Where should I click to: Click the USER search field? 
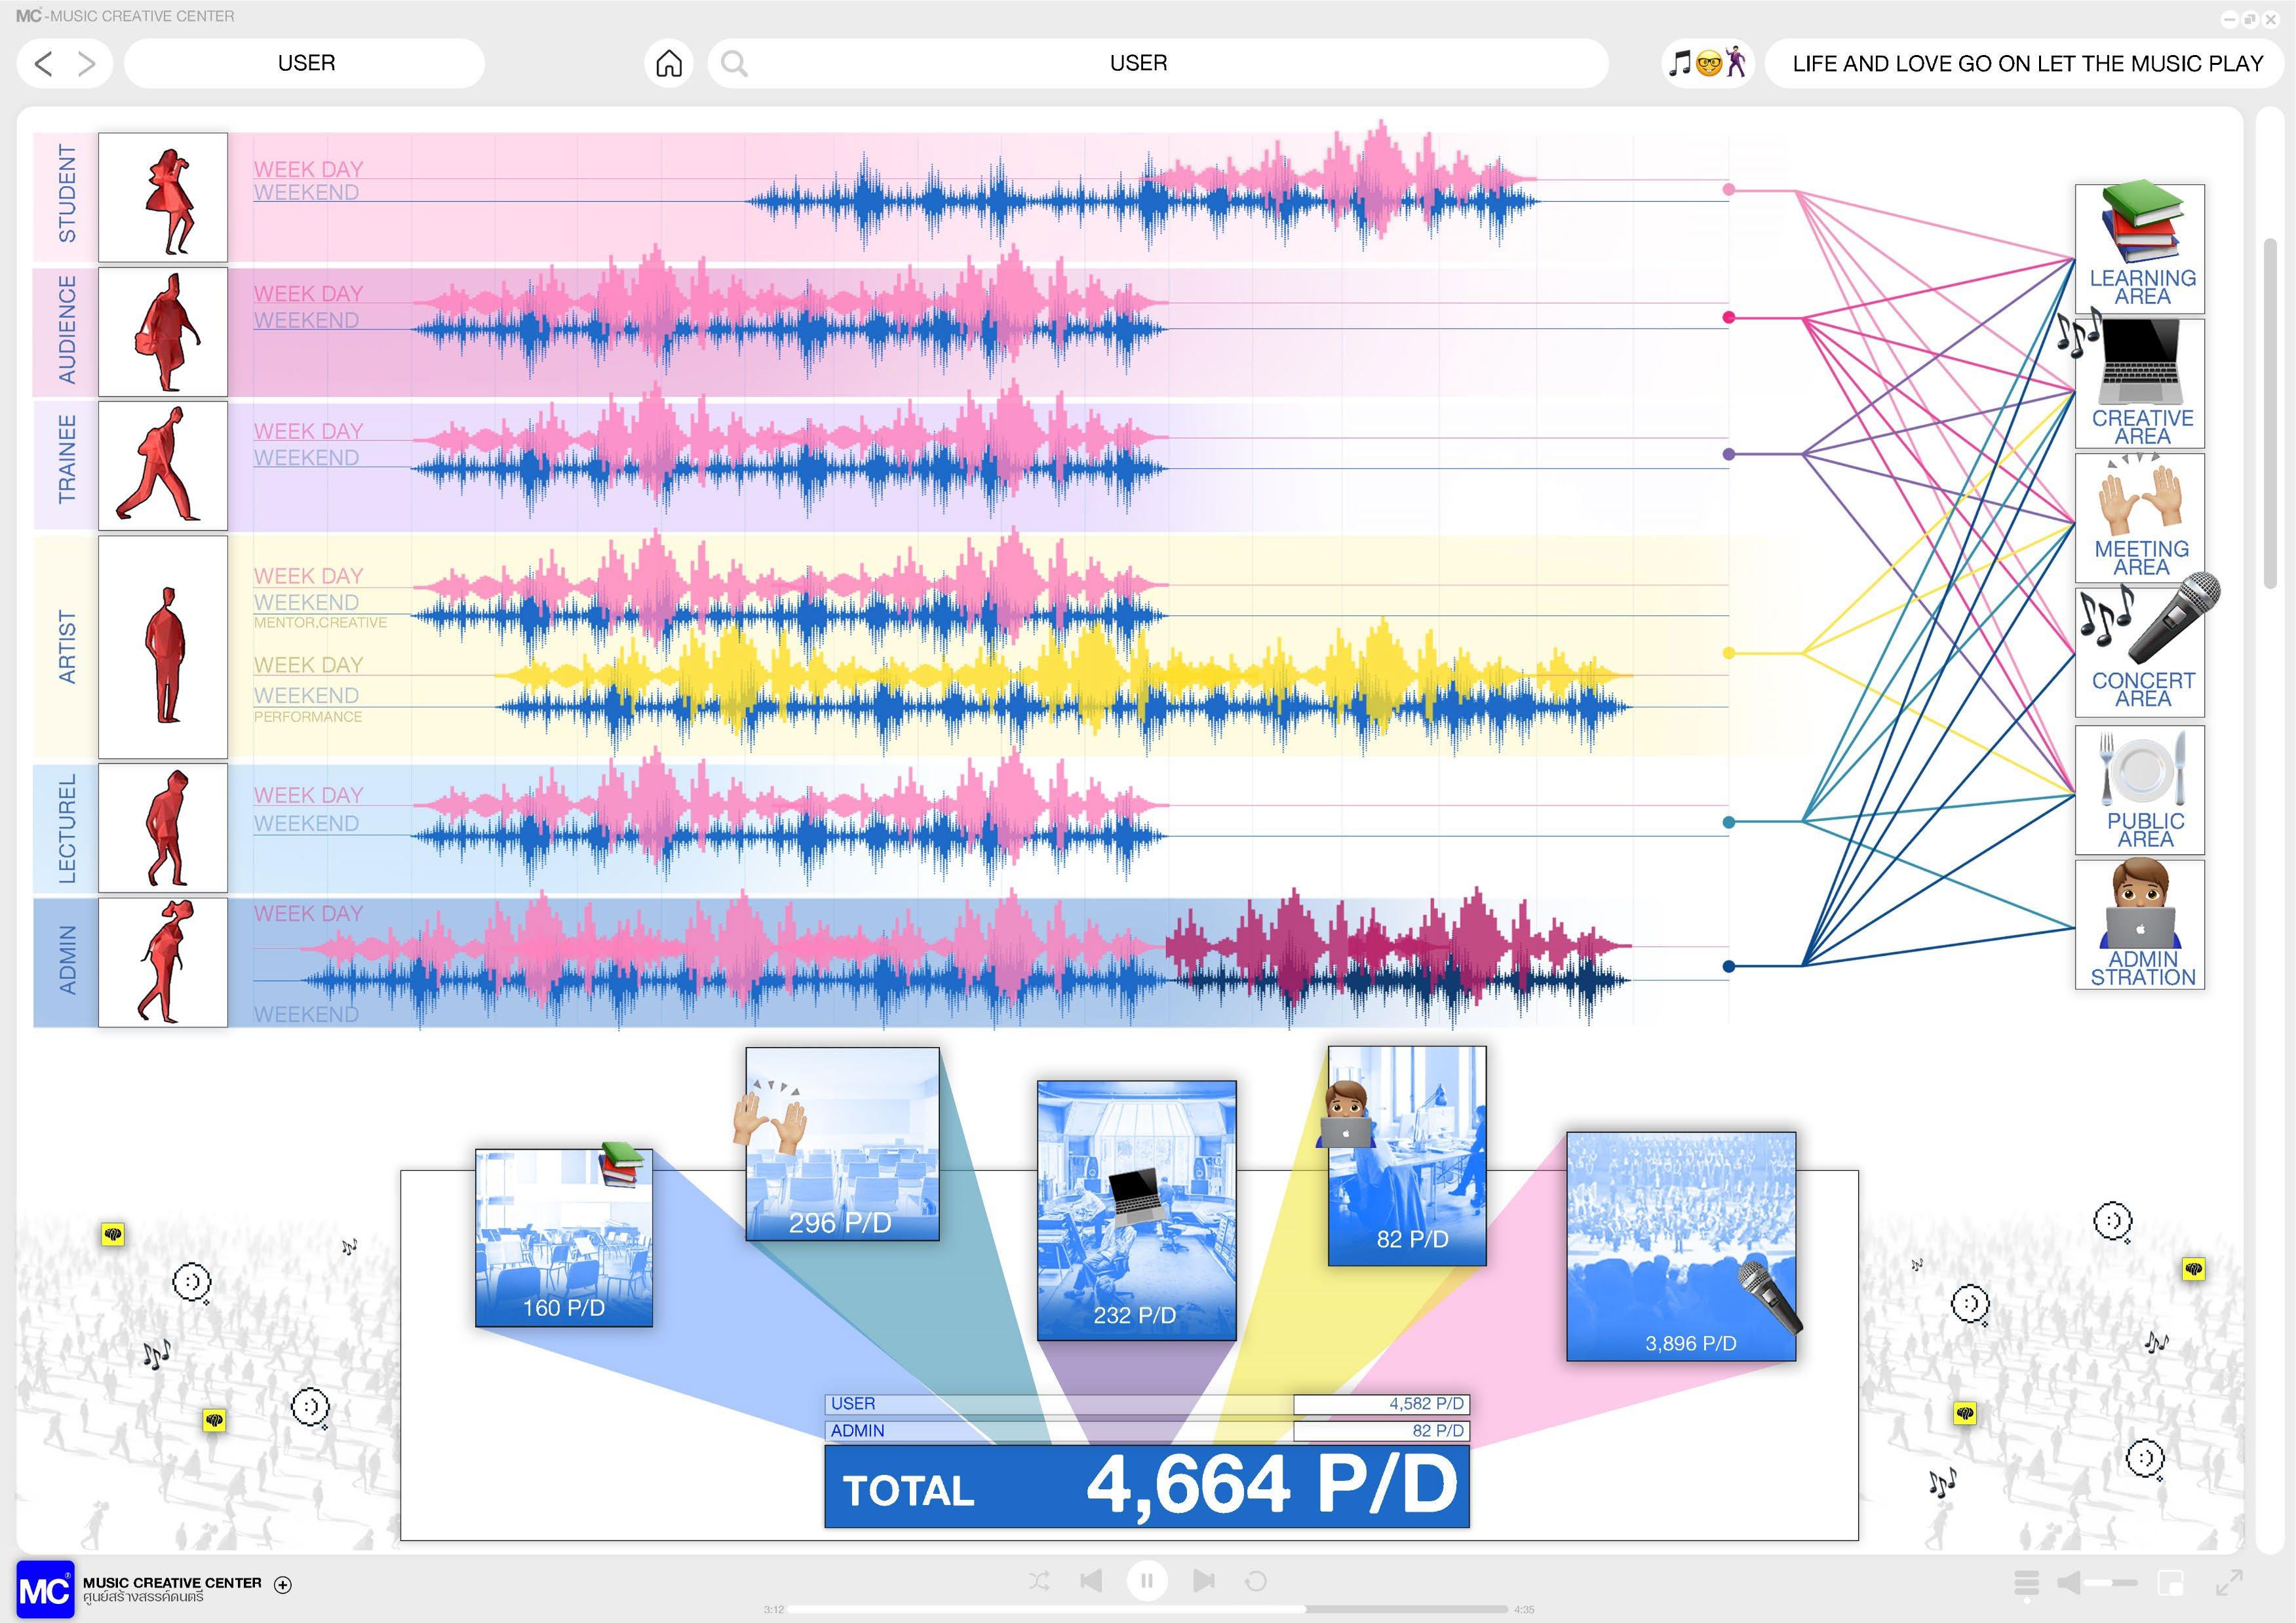1137,64
